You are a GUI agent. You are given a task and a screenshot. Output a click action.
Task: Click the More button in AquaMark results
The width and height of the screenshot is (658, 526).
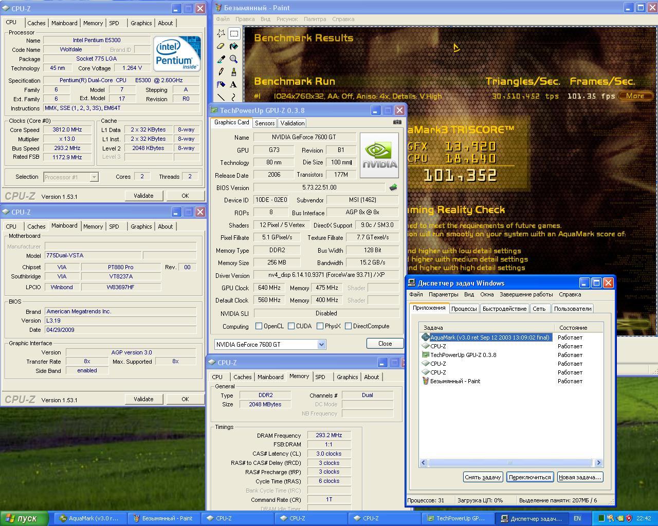pyautogui.click(x=635, y=96)
